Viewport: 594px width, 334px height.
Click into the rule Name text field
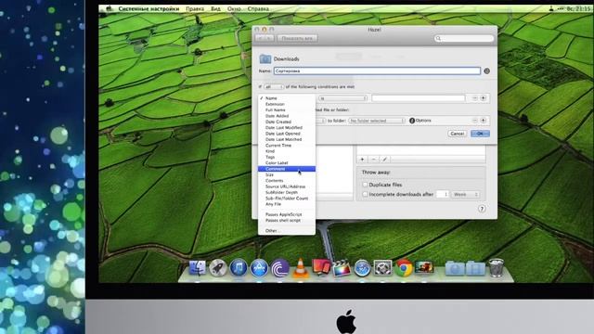377,71
